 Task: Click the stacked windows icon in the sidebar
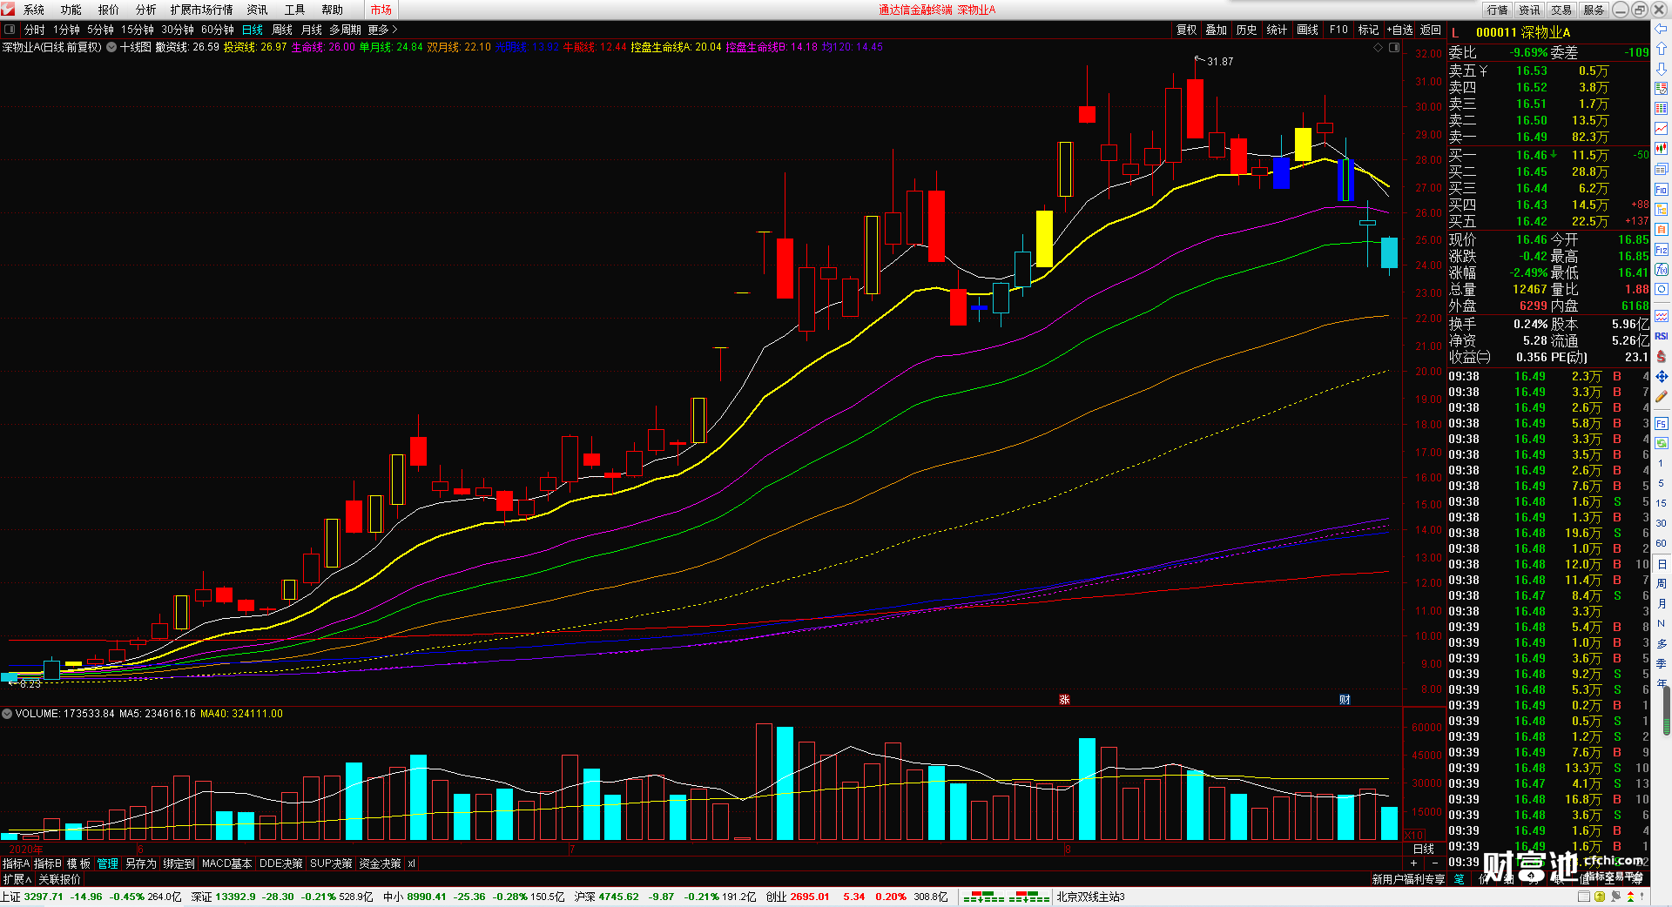pos(1661,169)
